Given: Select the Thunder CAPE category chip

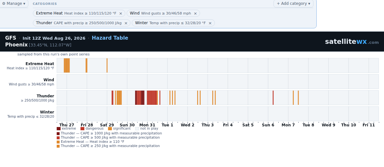Looking at the screenshot, I should pos(82,23).
